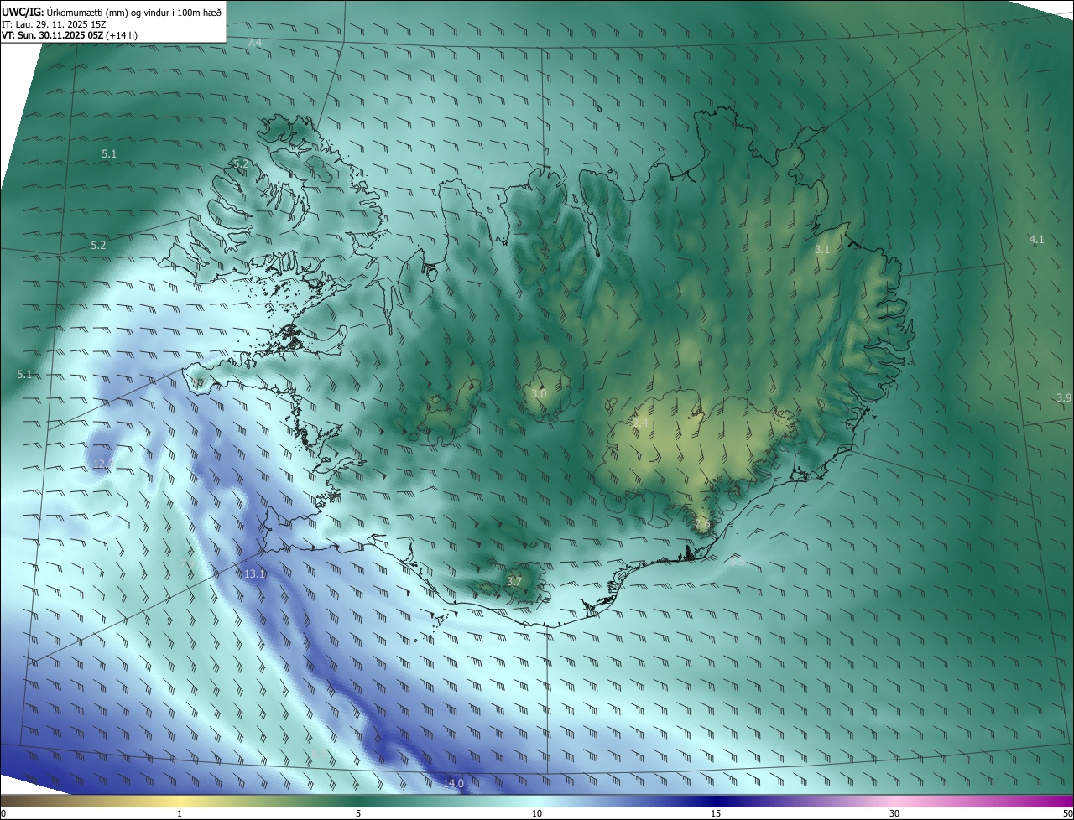Click the 3.9 value label on the map
The width and height of the screenshot is (1074, 820).
(x=1064, y=397)
